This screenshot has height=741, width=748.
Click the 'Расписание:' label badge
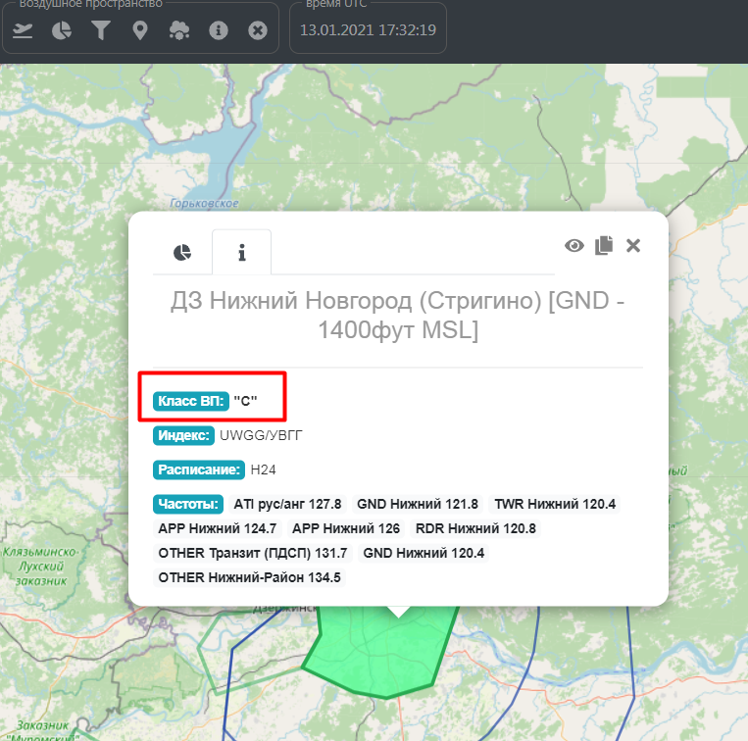pos(199,469)
